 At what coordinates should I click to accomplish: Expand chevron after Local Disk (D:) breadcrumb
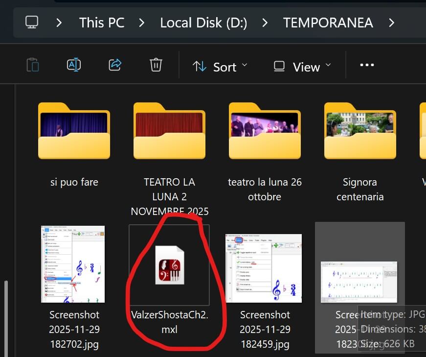tap(265, 23)
